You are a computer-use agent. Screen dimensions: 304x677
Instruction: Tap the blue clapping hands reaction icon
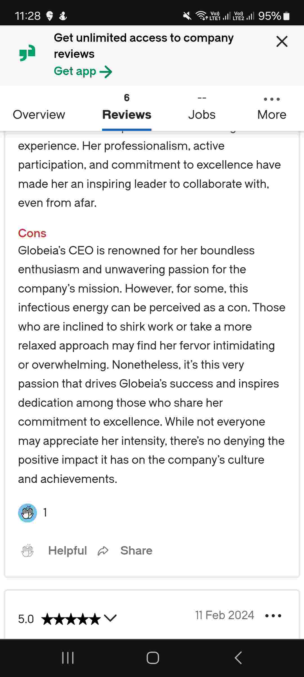[x=28, y=513]
